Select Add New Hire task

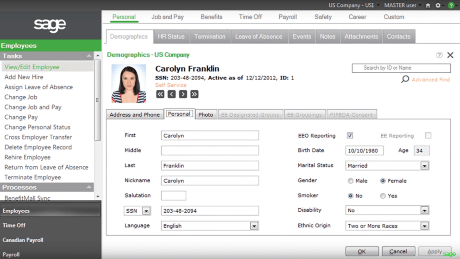pos(24,77)
